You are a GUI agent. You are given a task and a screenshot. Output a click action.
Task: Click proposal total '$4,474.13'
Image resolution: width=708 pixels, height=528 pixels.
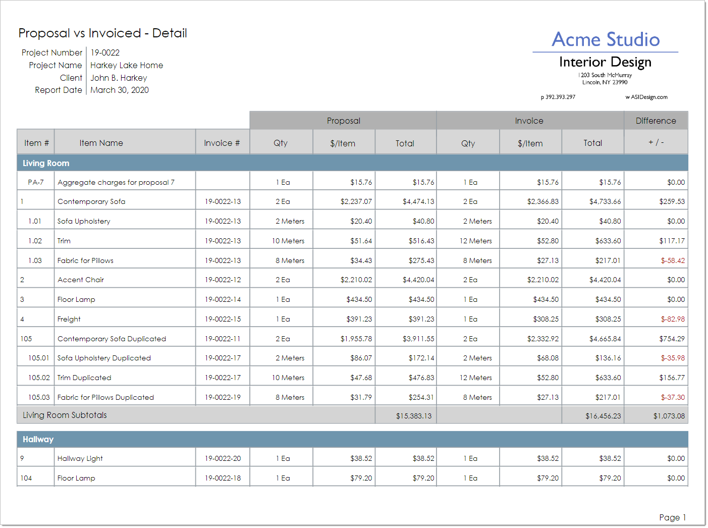pos(418,201)
